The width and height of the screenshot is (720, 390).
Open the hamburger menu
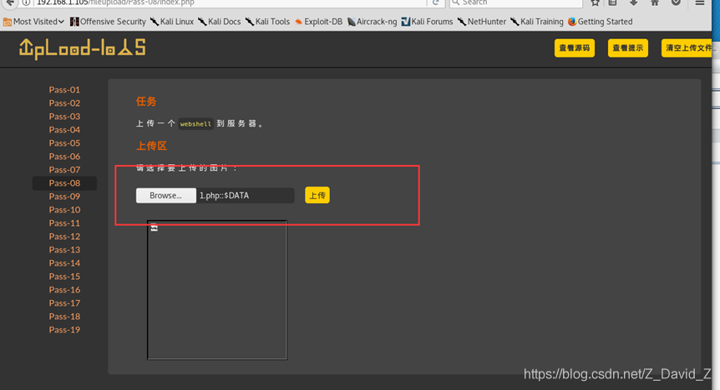tap(700, 2)
